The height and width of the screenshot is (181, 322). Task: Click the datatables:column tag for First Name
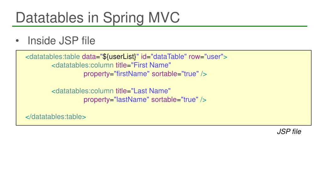[82, 65]
